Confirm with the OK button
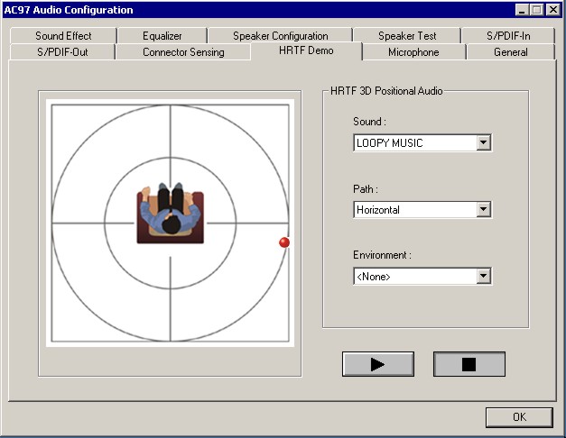The height and width of the screenshot is (438, 566). [x=519, y=417]
